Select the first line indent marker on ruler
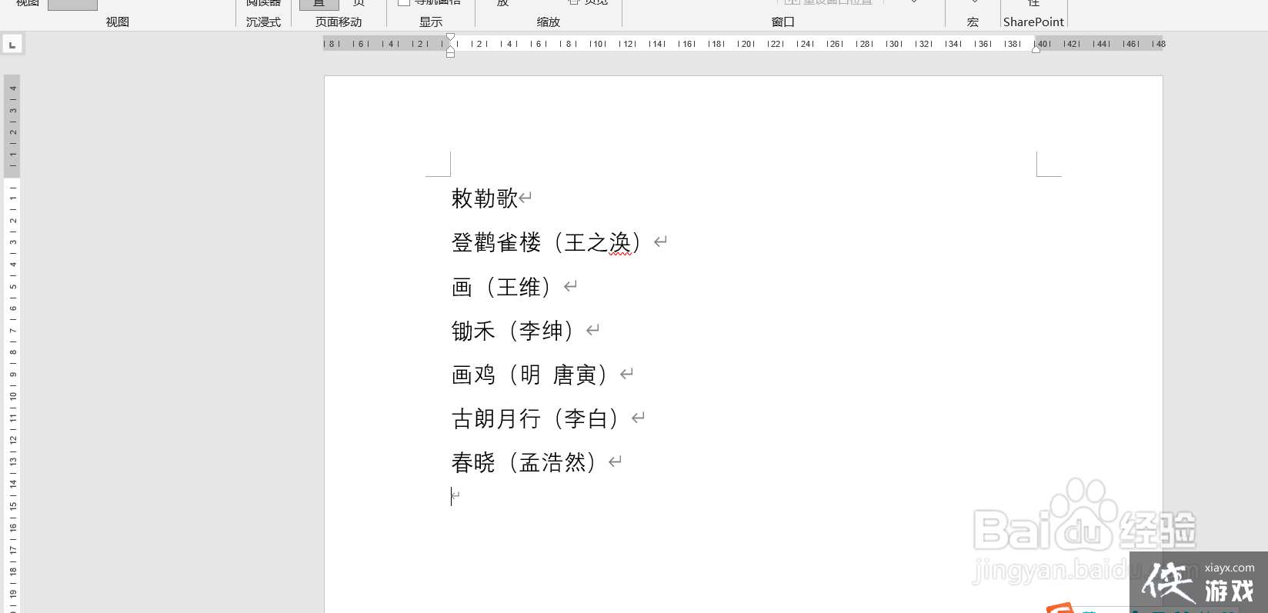This screenshot has width=1268, height=613. 450,37
